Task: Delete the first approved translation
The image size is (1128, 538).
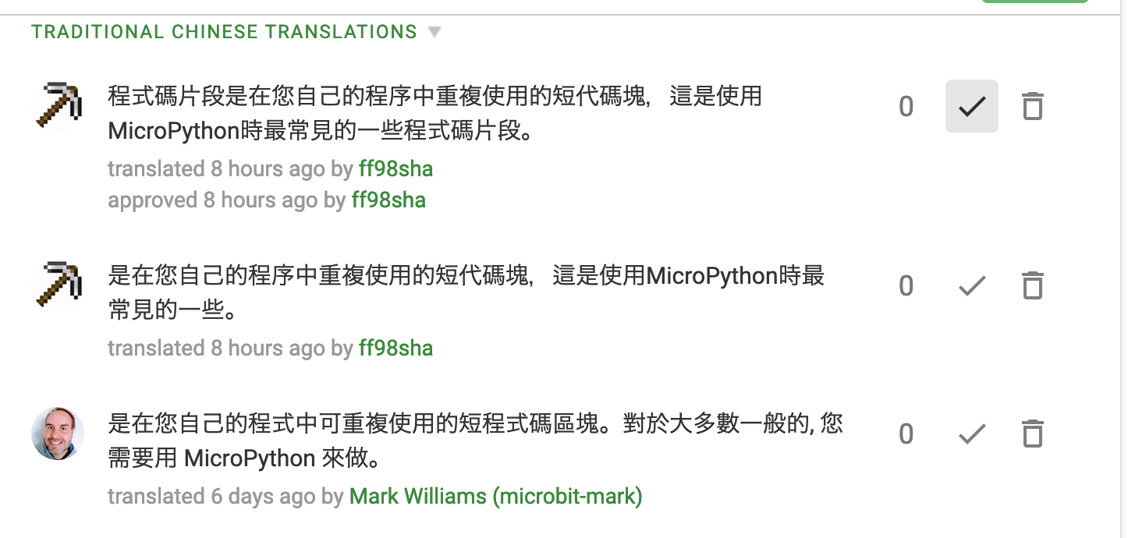Action: pyautogui.click(x=1031, y=106)
